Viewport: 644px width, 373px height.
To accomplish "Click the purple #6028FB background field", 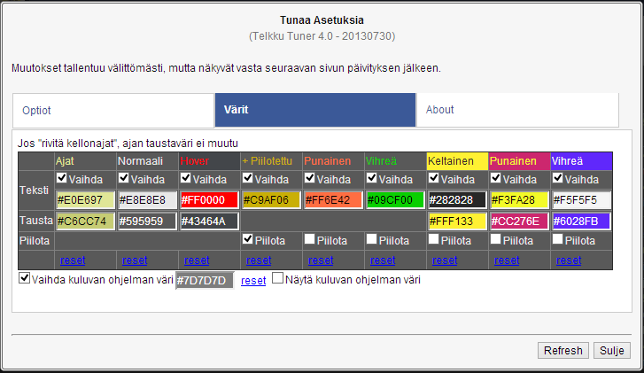I will (580, 221).
